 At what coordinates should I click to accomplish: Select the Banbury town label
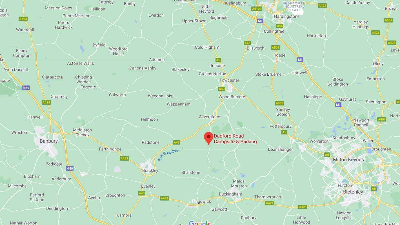tap(49, 141)
